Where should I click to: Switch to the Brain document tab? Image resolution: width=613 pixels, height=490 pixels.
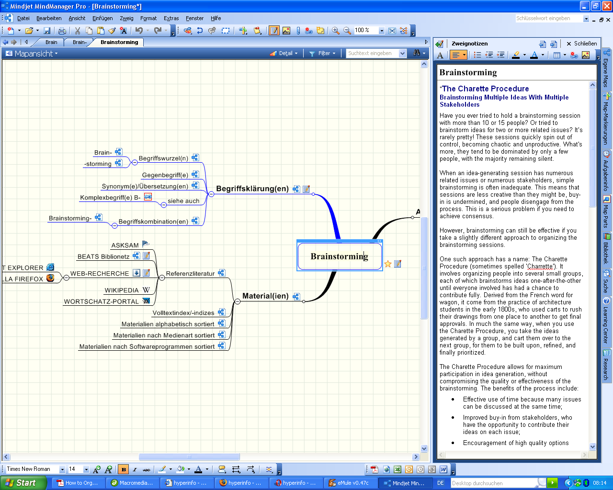point(51,42)
